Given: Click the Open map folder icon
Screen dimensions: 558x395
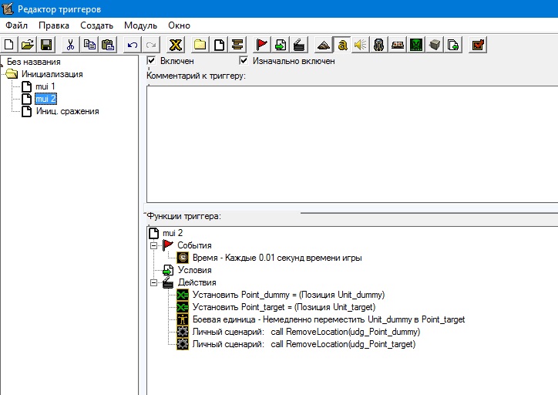Looking at the screenshot, I should (x=28, y=45).
